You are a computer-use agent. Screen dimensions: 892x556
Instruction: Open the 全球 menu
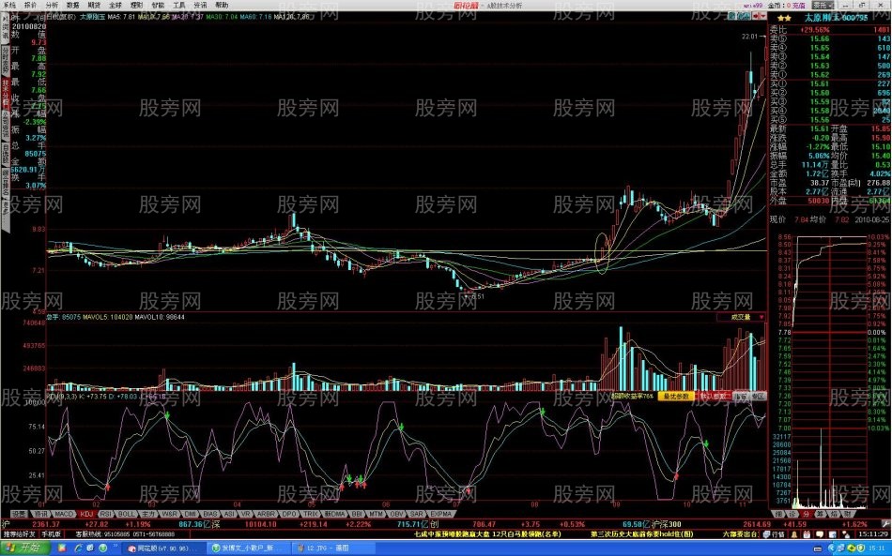(x=115, y=5)
